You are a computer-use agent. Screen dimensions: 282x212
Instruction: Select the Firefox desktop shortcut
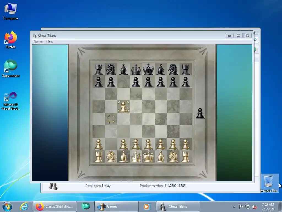pyautogui.click(x=11, y=40)
